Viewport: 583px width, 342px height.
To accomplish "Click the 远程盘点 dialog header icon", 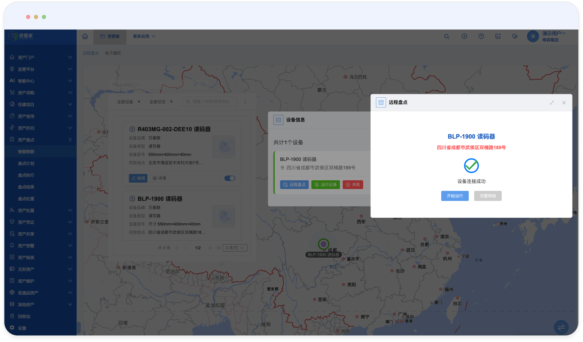I will click(x=381, y=103).
